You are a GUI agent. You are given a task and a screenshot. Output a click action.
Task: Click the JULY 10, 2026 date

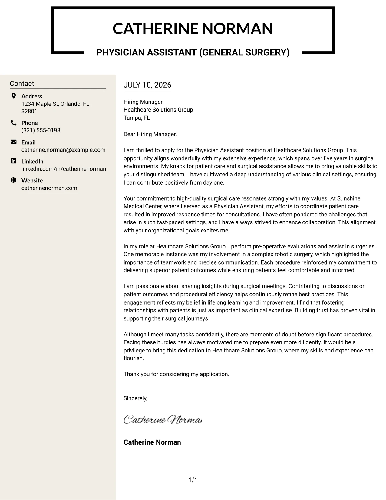click(x=147, y=85)
